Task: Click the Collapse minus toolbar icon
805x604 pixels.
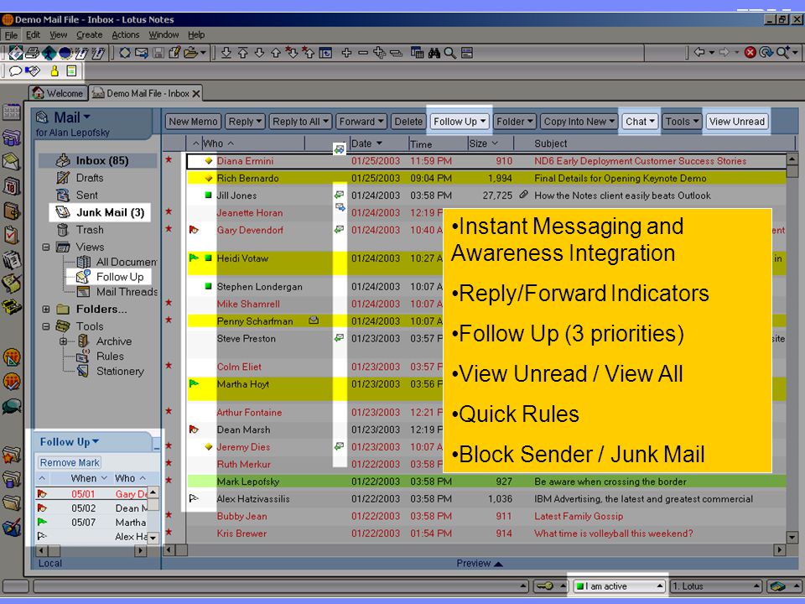Action: [x=363, y=52]
